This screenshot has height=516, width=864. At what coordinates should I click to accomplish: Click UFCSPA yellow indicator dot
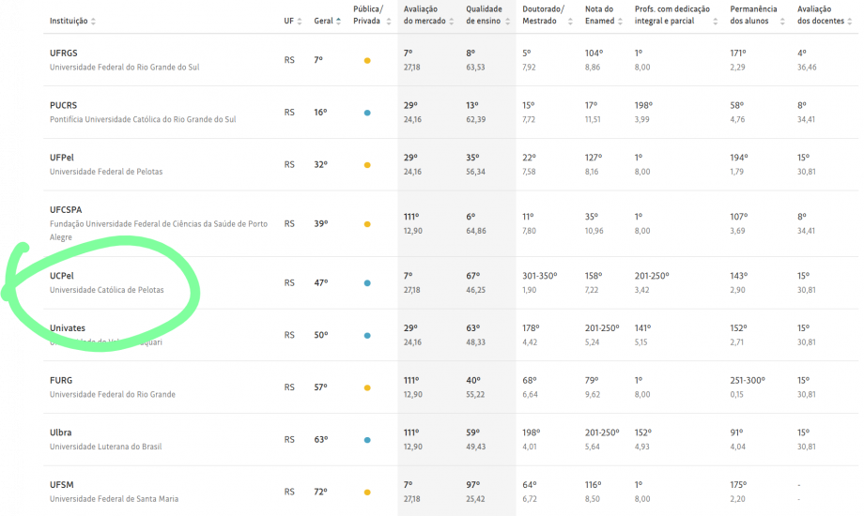pyautogui.click(x=367, y=224)
